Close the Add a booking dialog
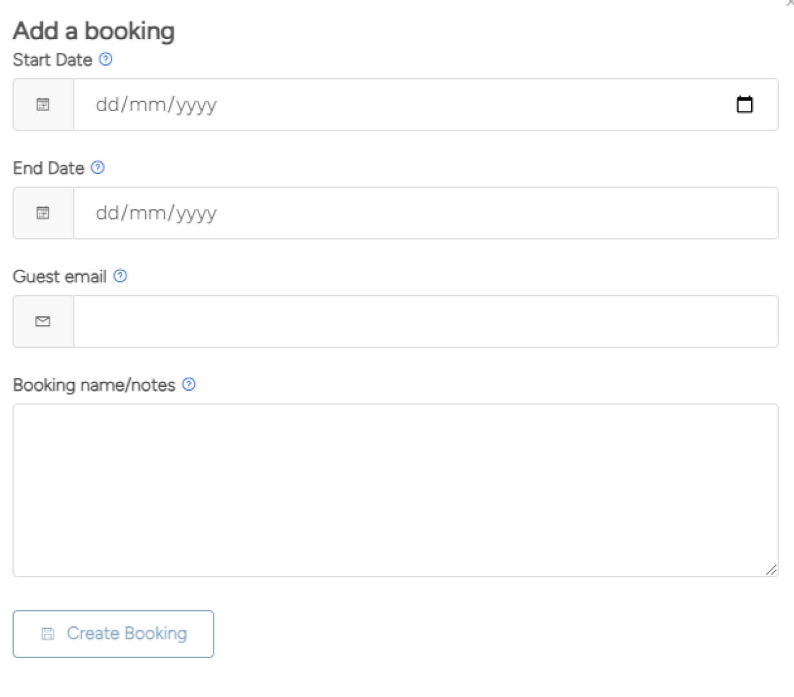This screenshot has height=697, width=794. [x=790, y=3]
